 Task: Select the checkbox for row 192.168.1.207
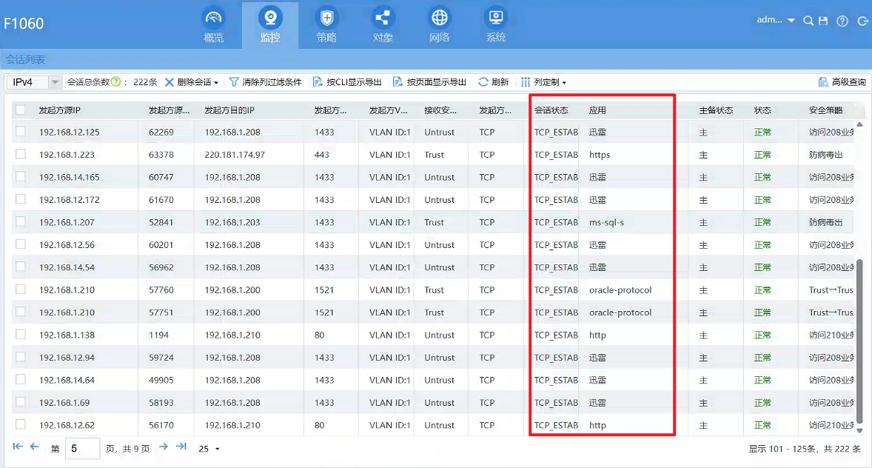pos(21,222)
